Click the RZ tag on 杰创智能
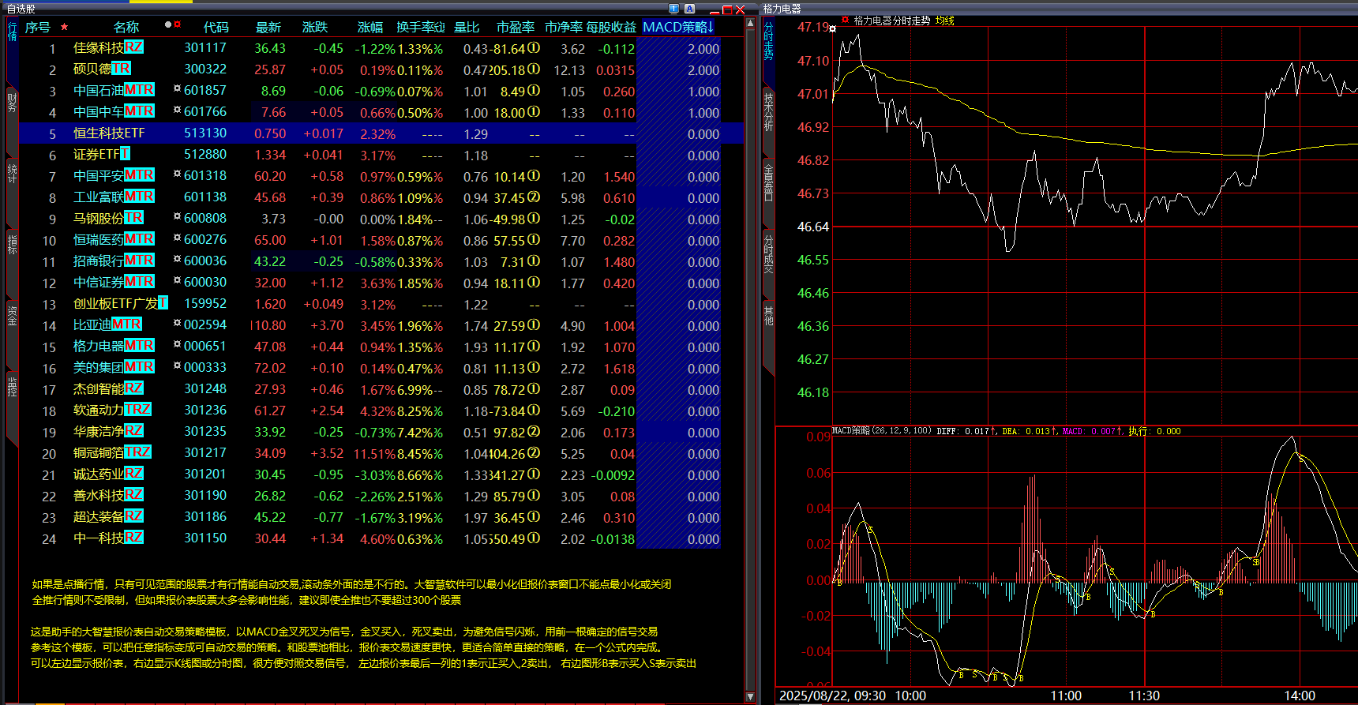The width and height of the screenshot is (1358, 705). (133, 388)
